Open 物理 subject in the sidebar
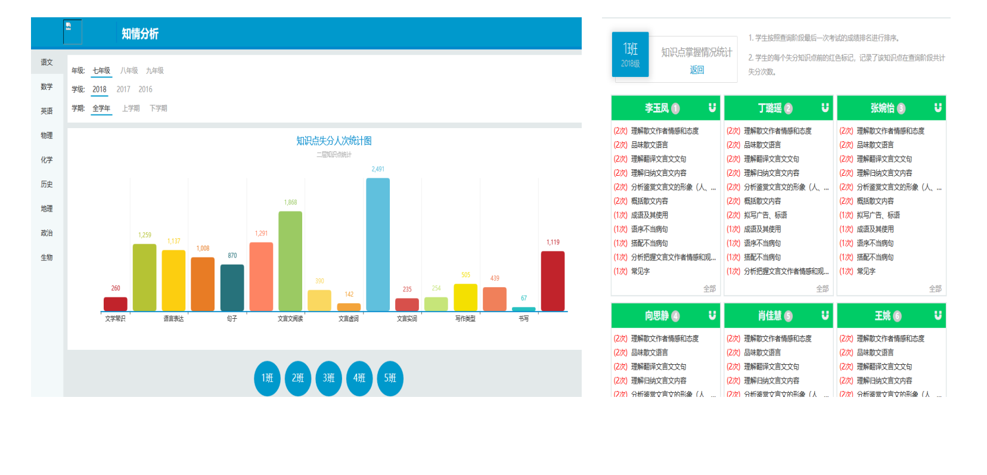This screenshot has height=475, width=987. [47, 135]
